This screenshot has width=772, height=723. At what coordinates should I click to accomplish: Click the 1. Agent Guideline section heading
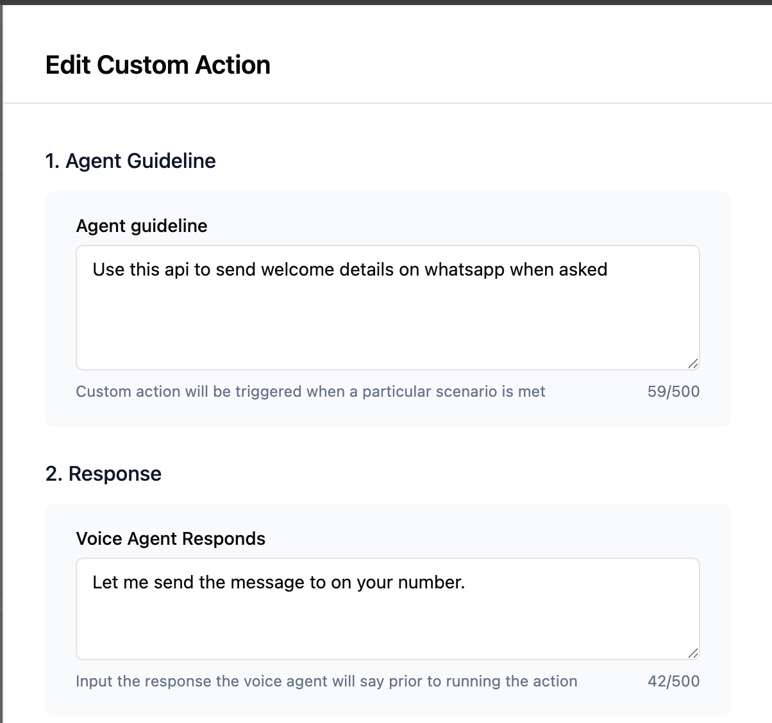pos(130,161)
